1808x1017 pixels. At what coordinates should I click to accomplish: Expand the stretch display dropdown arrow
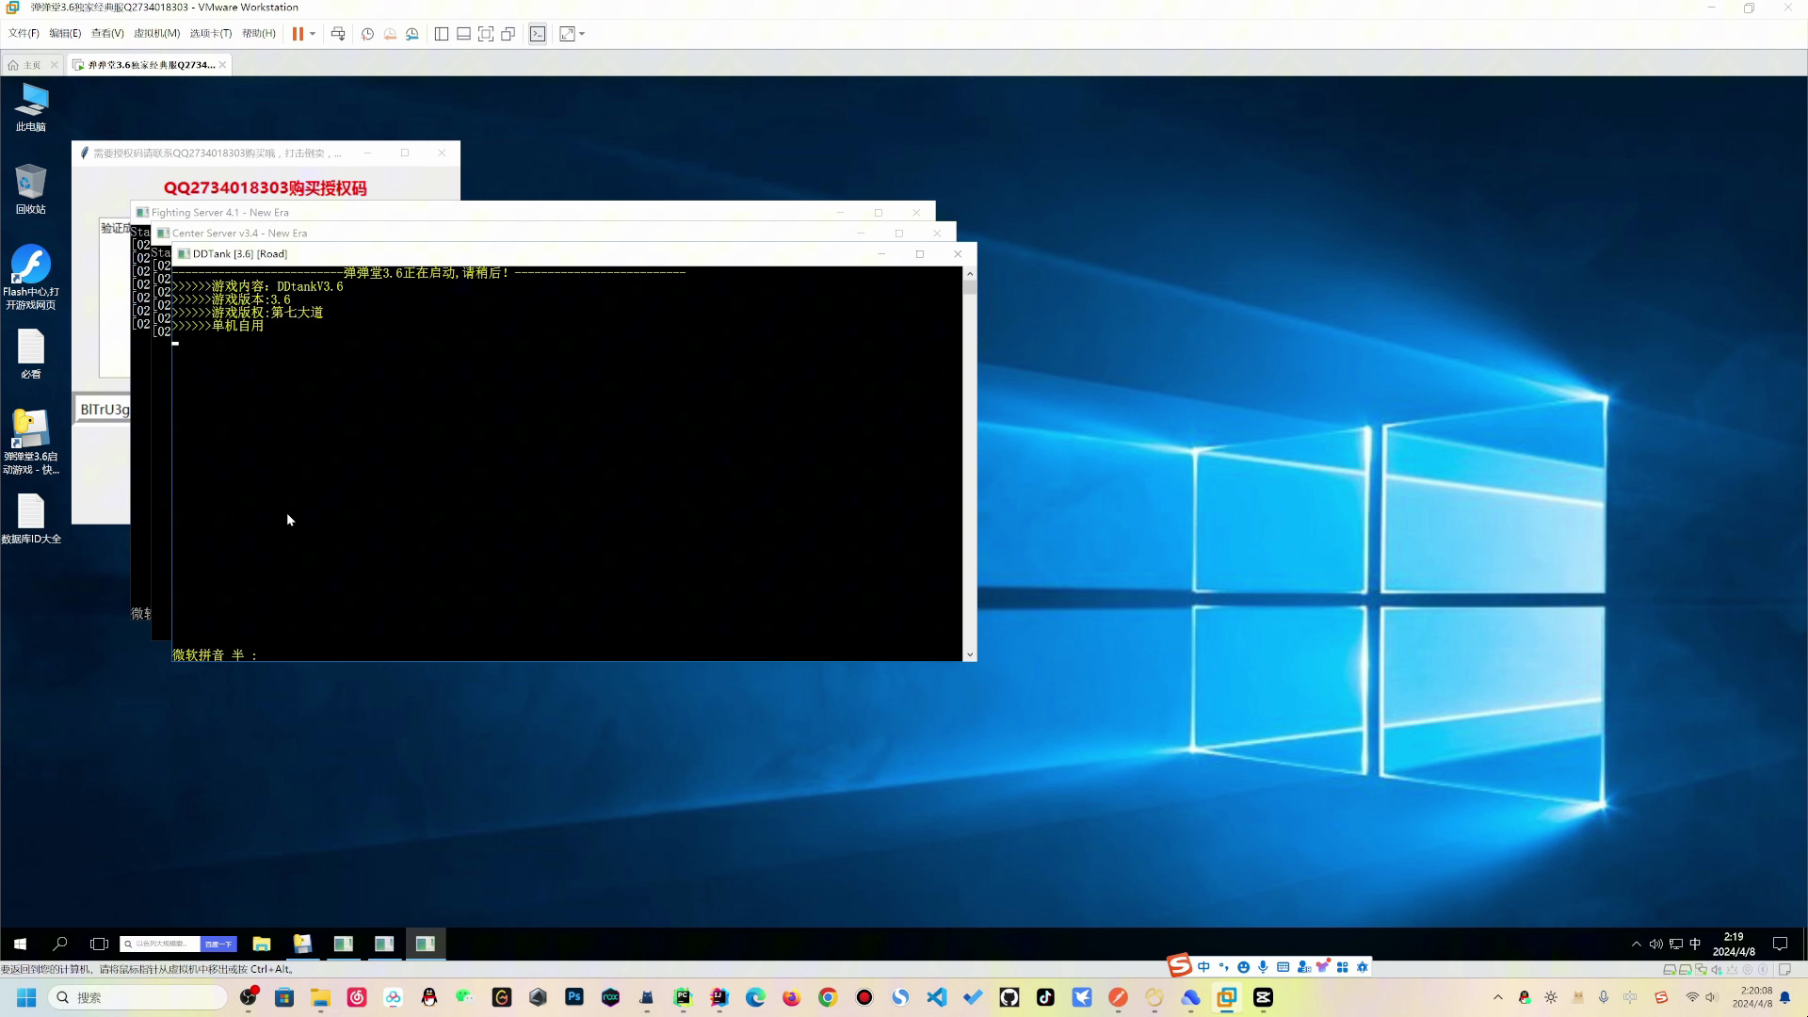pyautogui.click(x=582, y=34)
